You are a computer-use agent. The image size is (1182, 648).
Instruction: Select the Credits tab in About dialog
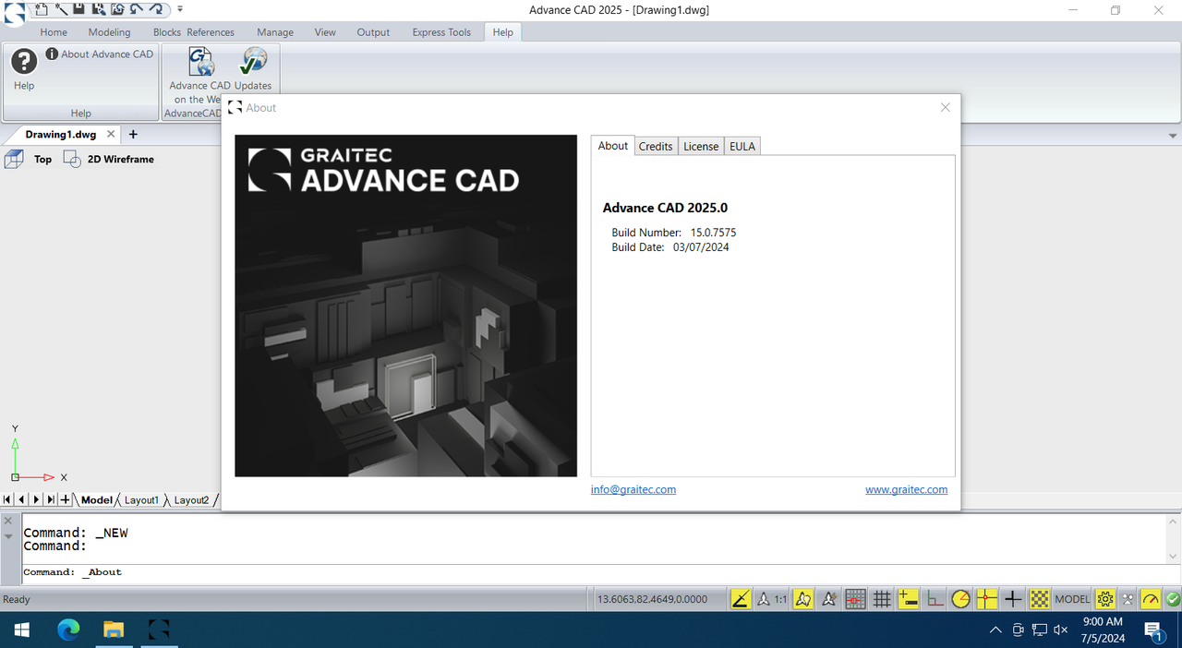(x=656, y=146)
